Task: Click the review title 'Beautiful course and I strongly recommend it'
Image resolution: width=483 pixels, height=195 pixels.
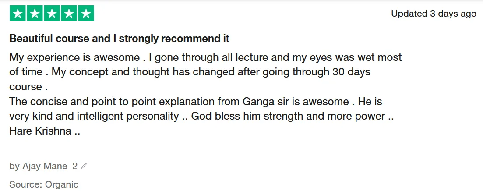Action: click(x=120, y=39)
